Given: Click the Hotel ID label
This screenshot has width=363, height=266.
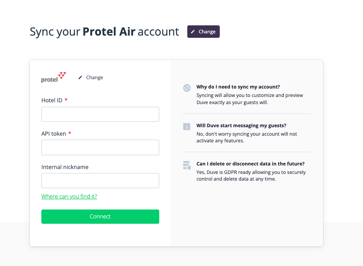Looking at the screenshot, I should click(52, 100).
